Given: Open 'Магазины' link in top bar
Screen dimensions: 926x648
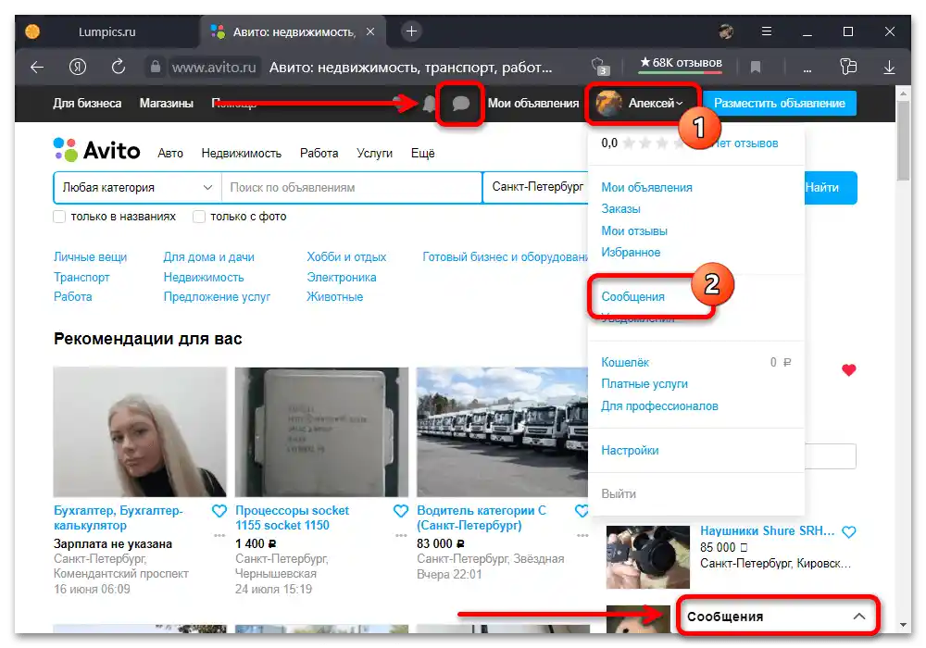Looking at the screenshot, I should tap(166, 104).
